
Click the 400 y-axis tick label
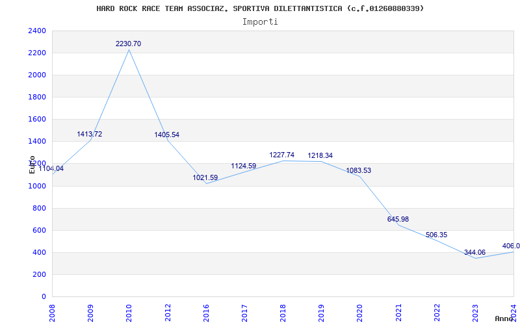[40, 253]
